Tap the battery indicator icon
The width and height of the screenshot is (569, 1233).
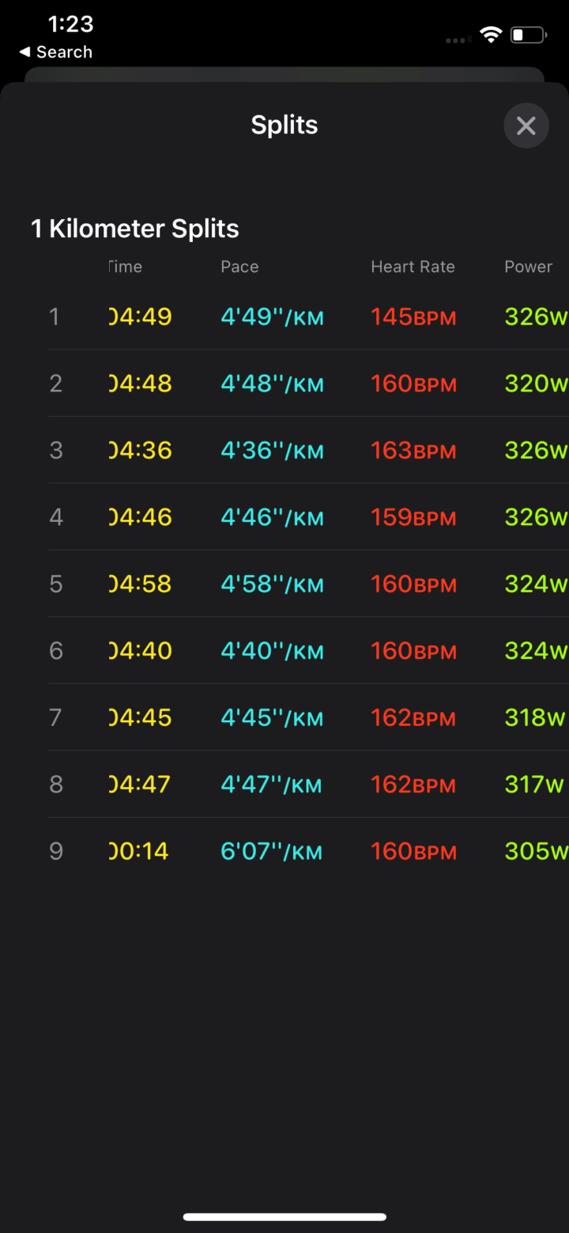[x=528, y=35]
